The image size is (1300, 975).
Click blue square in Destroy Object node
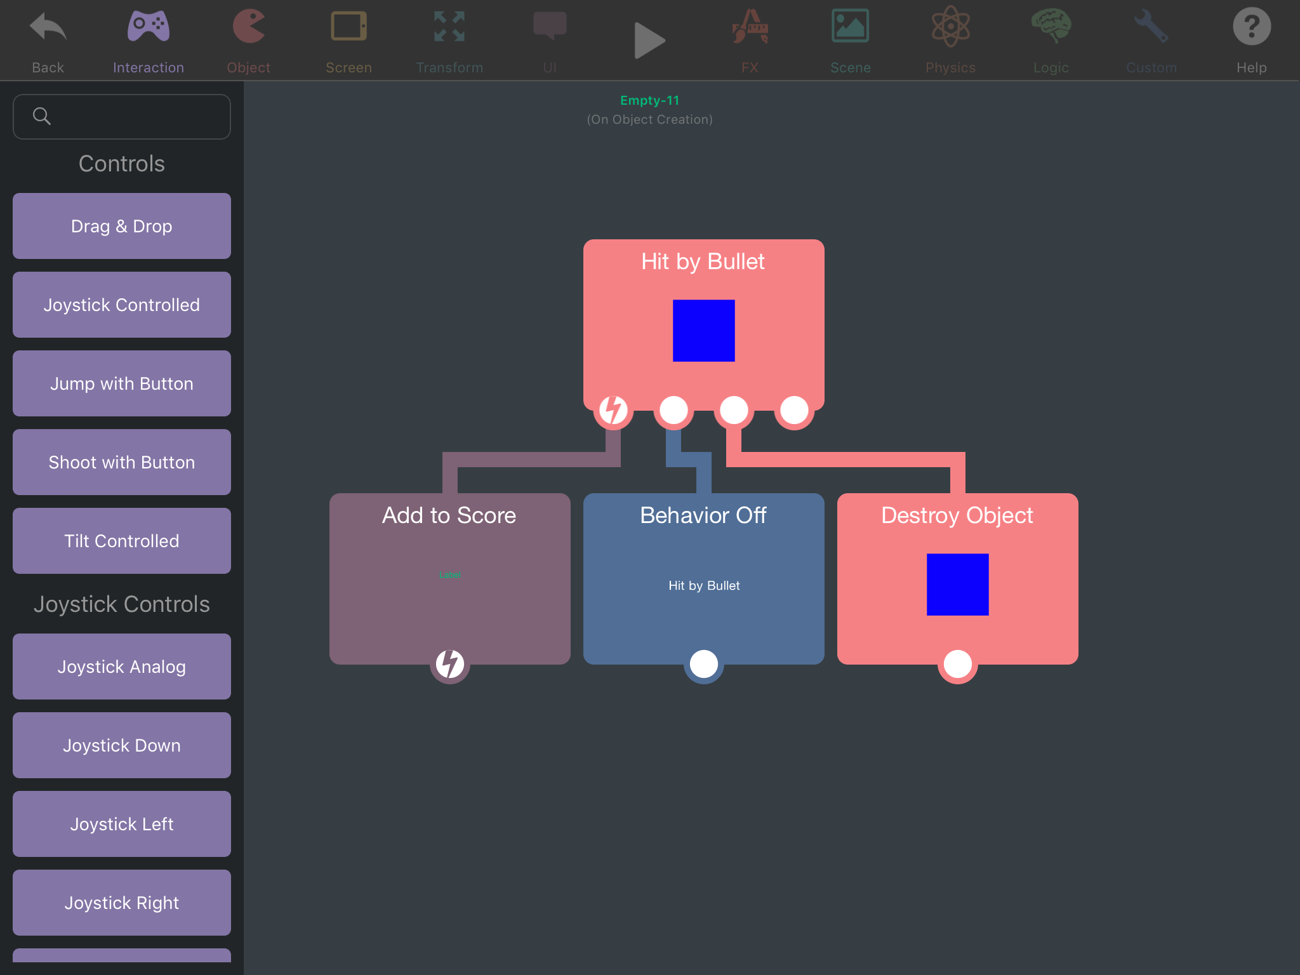(x=957, y=585)
